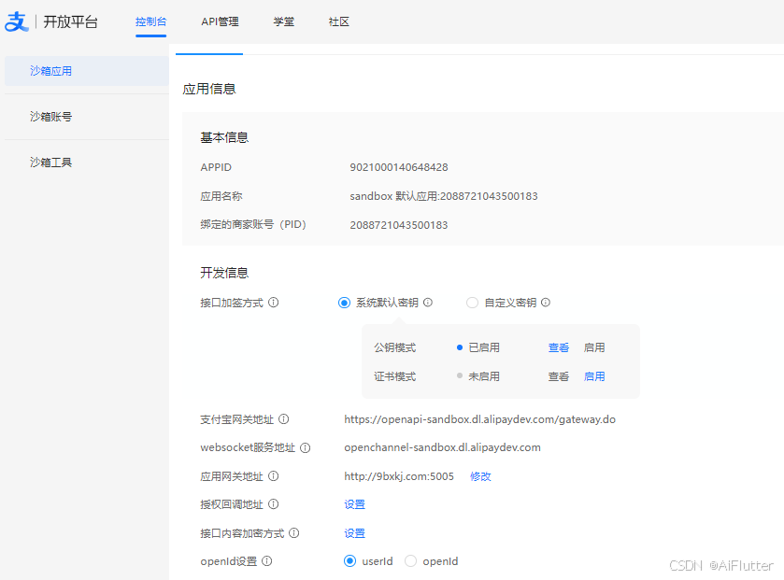Show info tooltip for websocket服务地址
784x580 pixels.
(x=305, y=448)
